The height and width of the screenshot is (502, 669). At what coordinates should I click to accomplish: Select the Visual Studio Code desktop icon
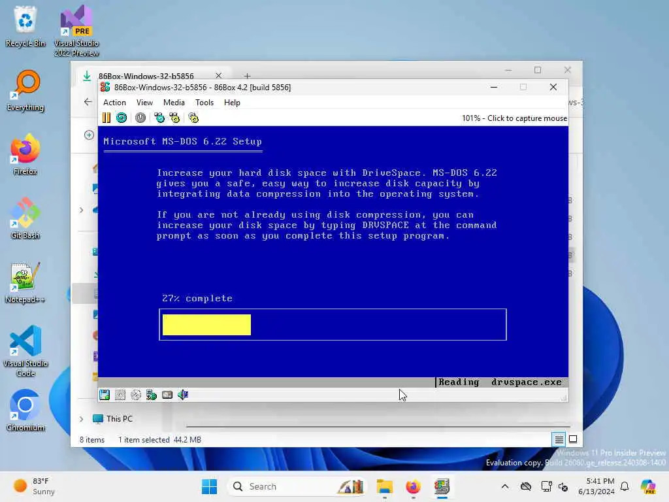point(25,351)
